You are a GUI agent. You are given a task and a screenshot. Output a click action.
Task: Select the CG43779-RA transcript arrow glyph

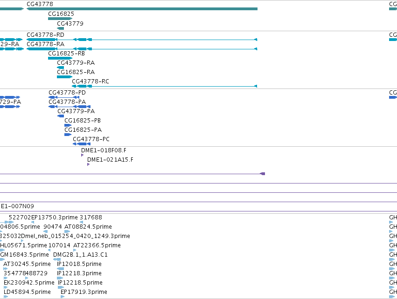pos(61,68)
